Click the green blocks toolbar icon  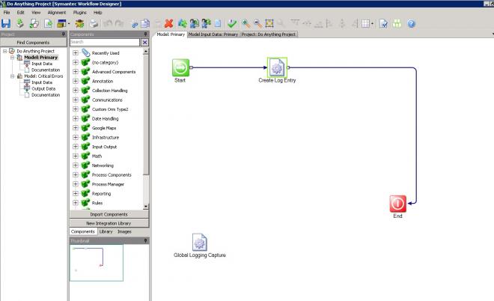[397, 23]
